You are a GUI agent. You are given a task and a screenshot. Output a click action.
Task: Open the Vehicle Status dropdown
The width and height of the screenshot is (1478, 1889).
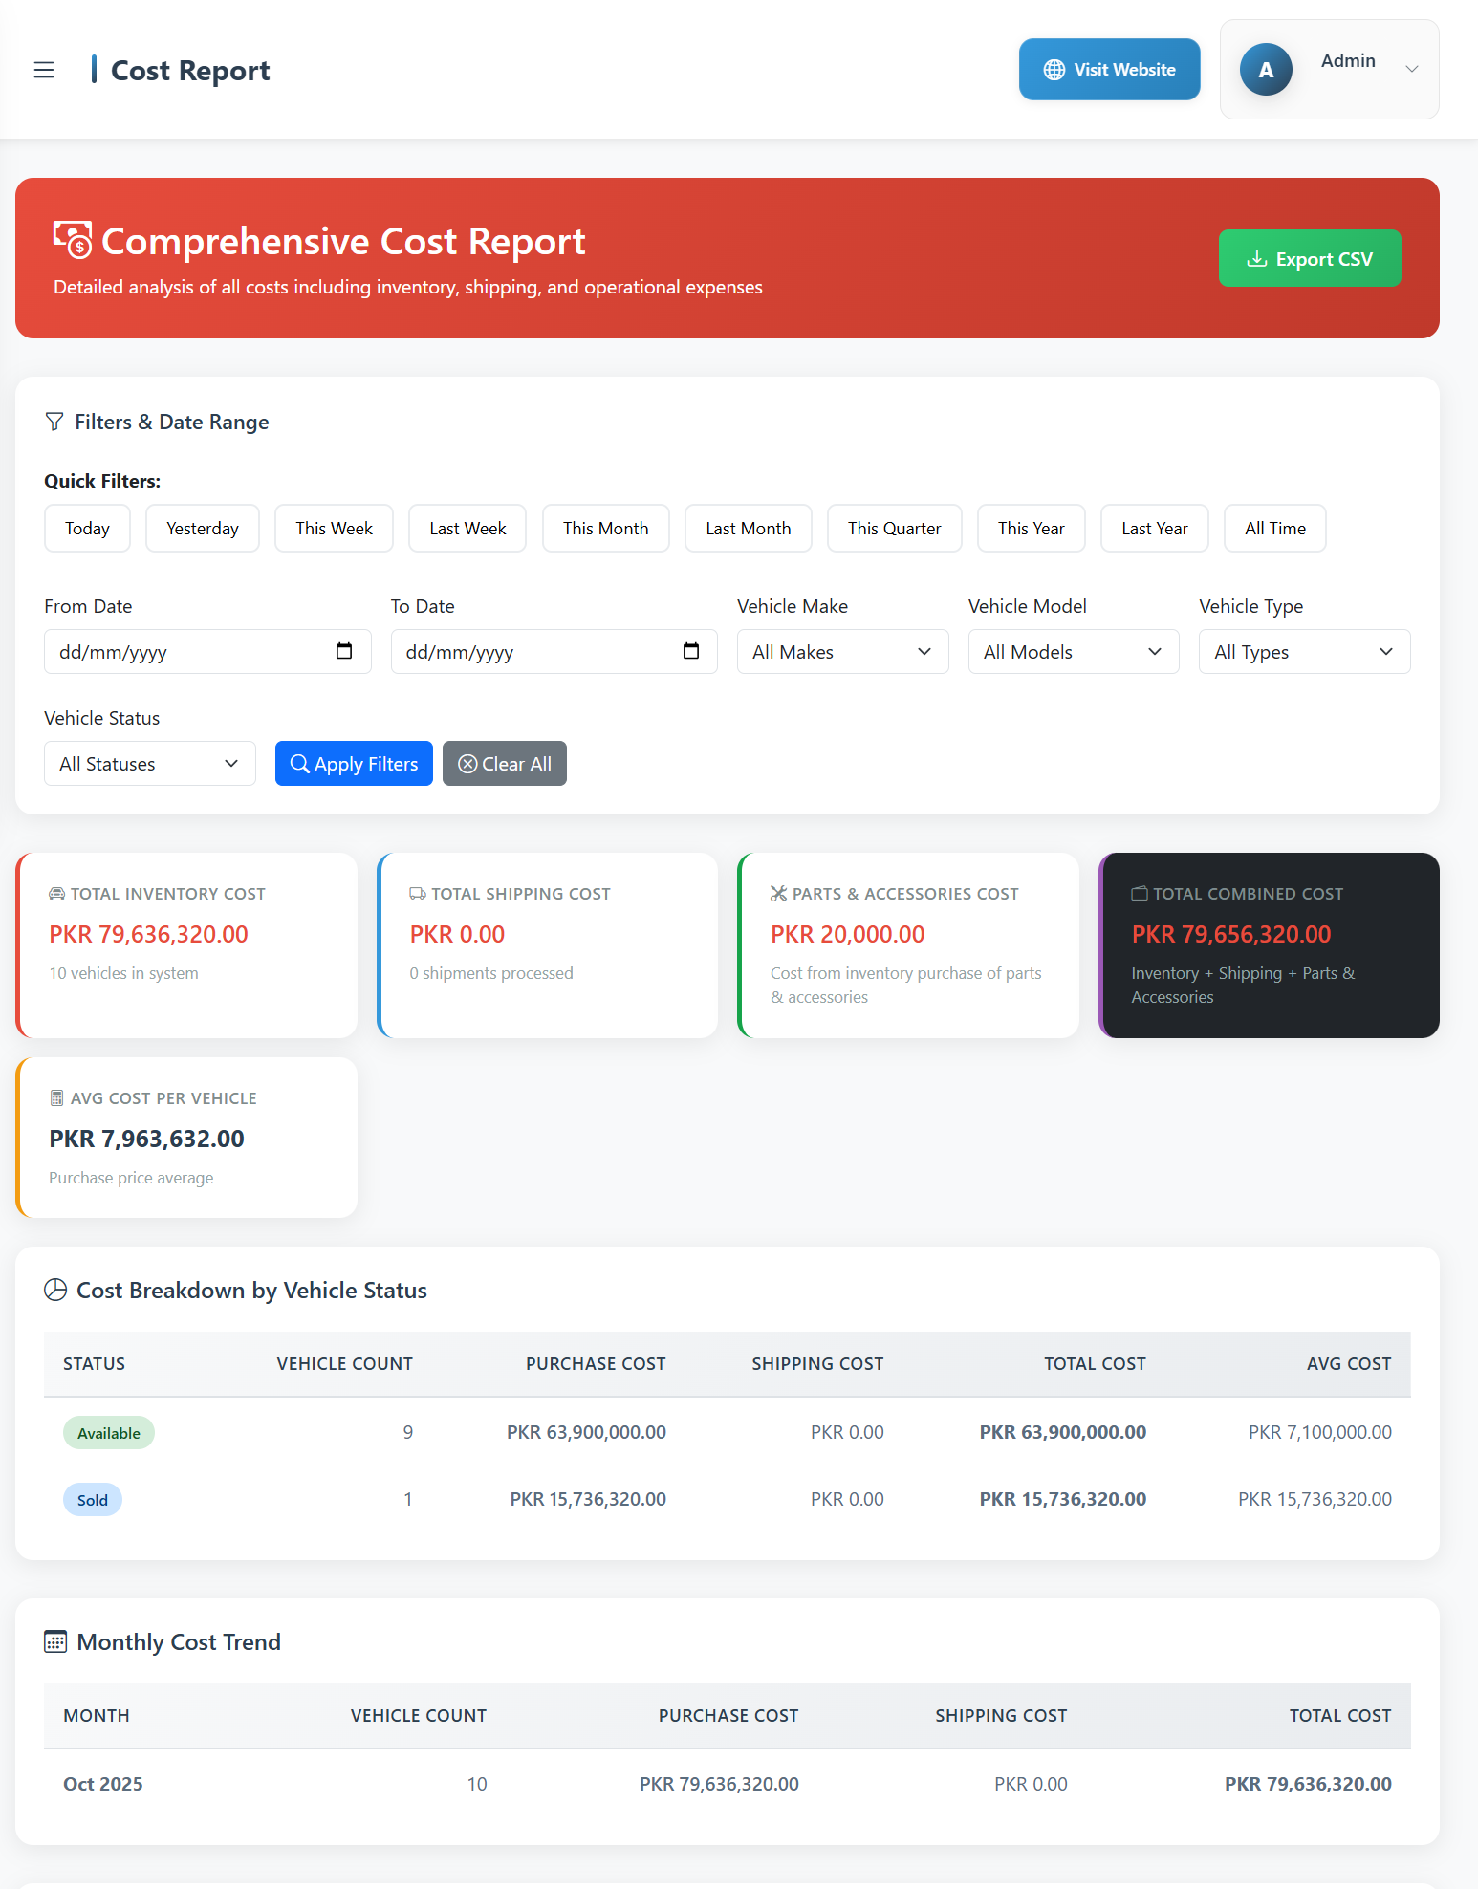point(149,764)
